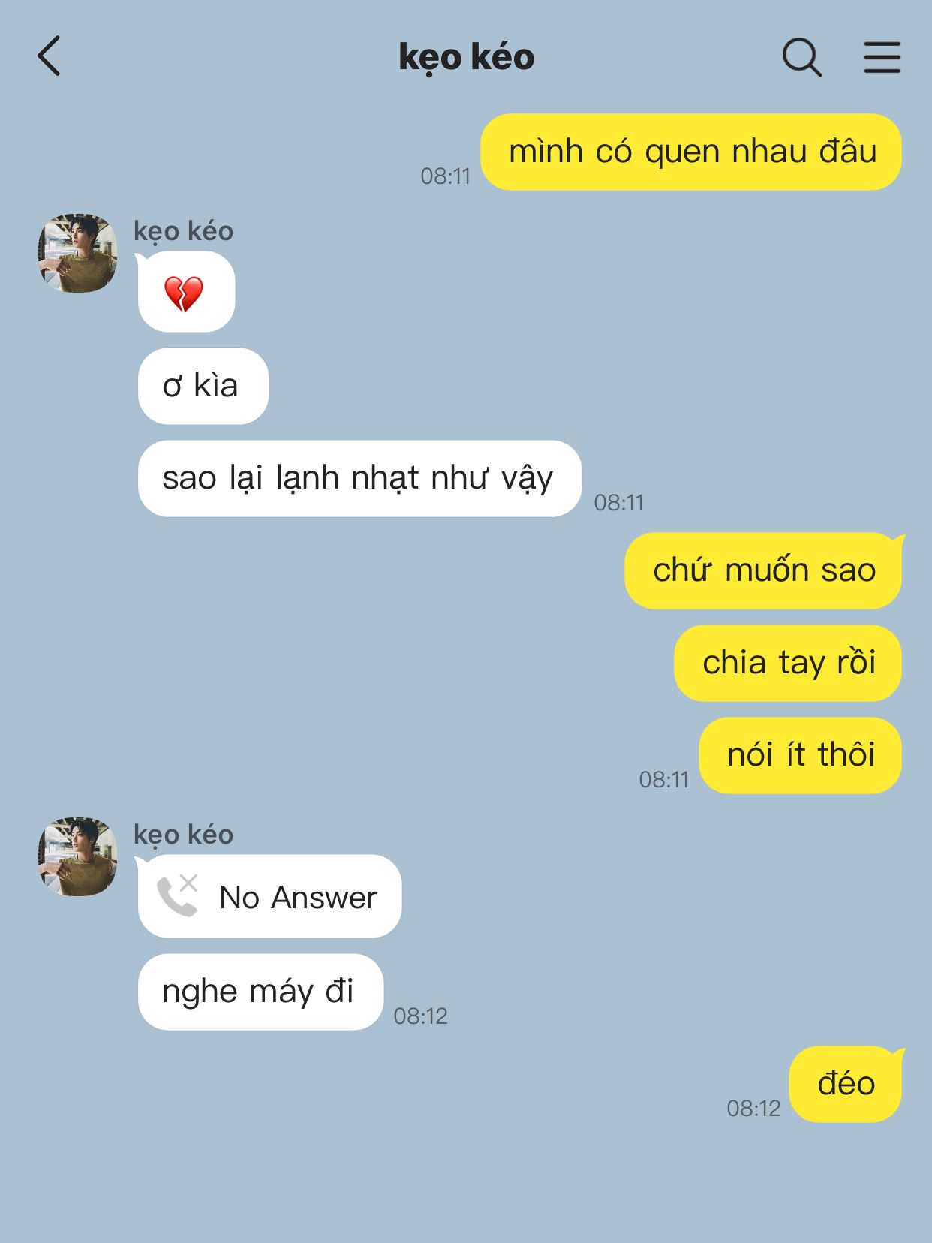Open chat search with magnifier icon
Viewport: 932px width, 1243px height.
(801, 57)
